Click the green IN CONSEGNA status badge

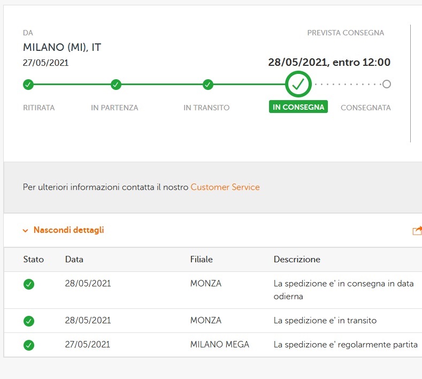pos(298,107)
